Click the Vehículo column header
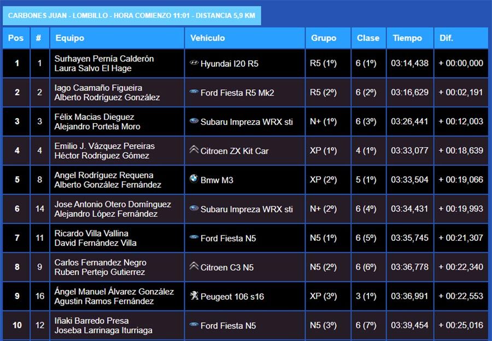Image resolution: width=492 pixels, height=341 pixels. click(x=207, y=38)
